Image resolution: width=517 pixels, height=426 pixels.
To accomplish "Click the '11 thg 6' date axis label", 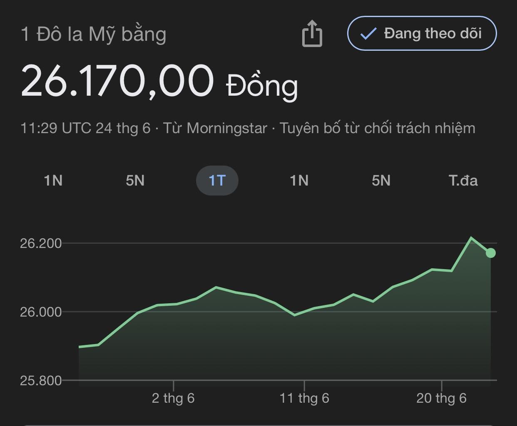I will [304, 399].
